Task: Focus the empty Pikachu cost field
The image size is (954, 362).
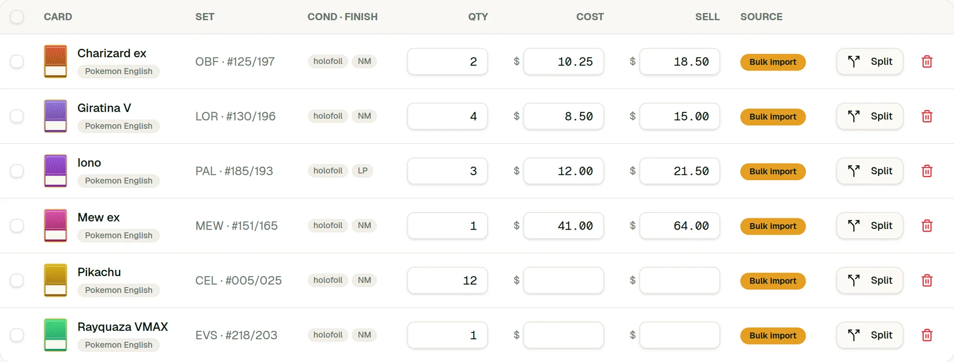Action: (x=563, y=280)
